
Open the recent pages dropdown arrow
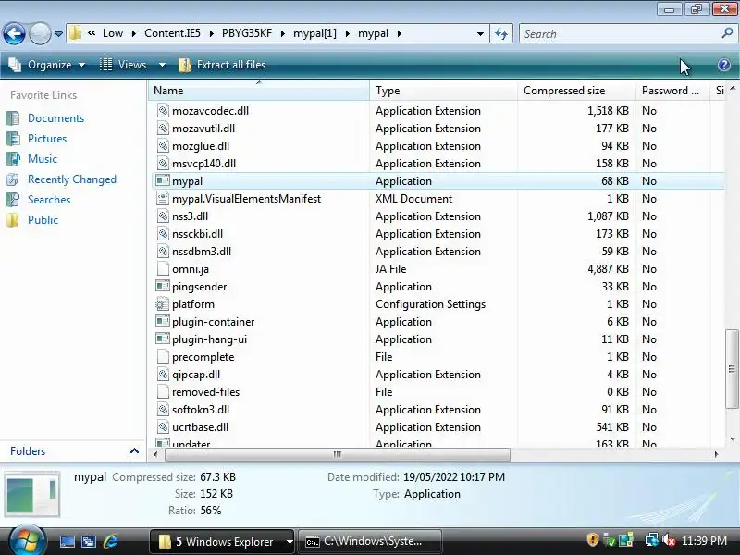[x=58, y=34]
